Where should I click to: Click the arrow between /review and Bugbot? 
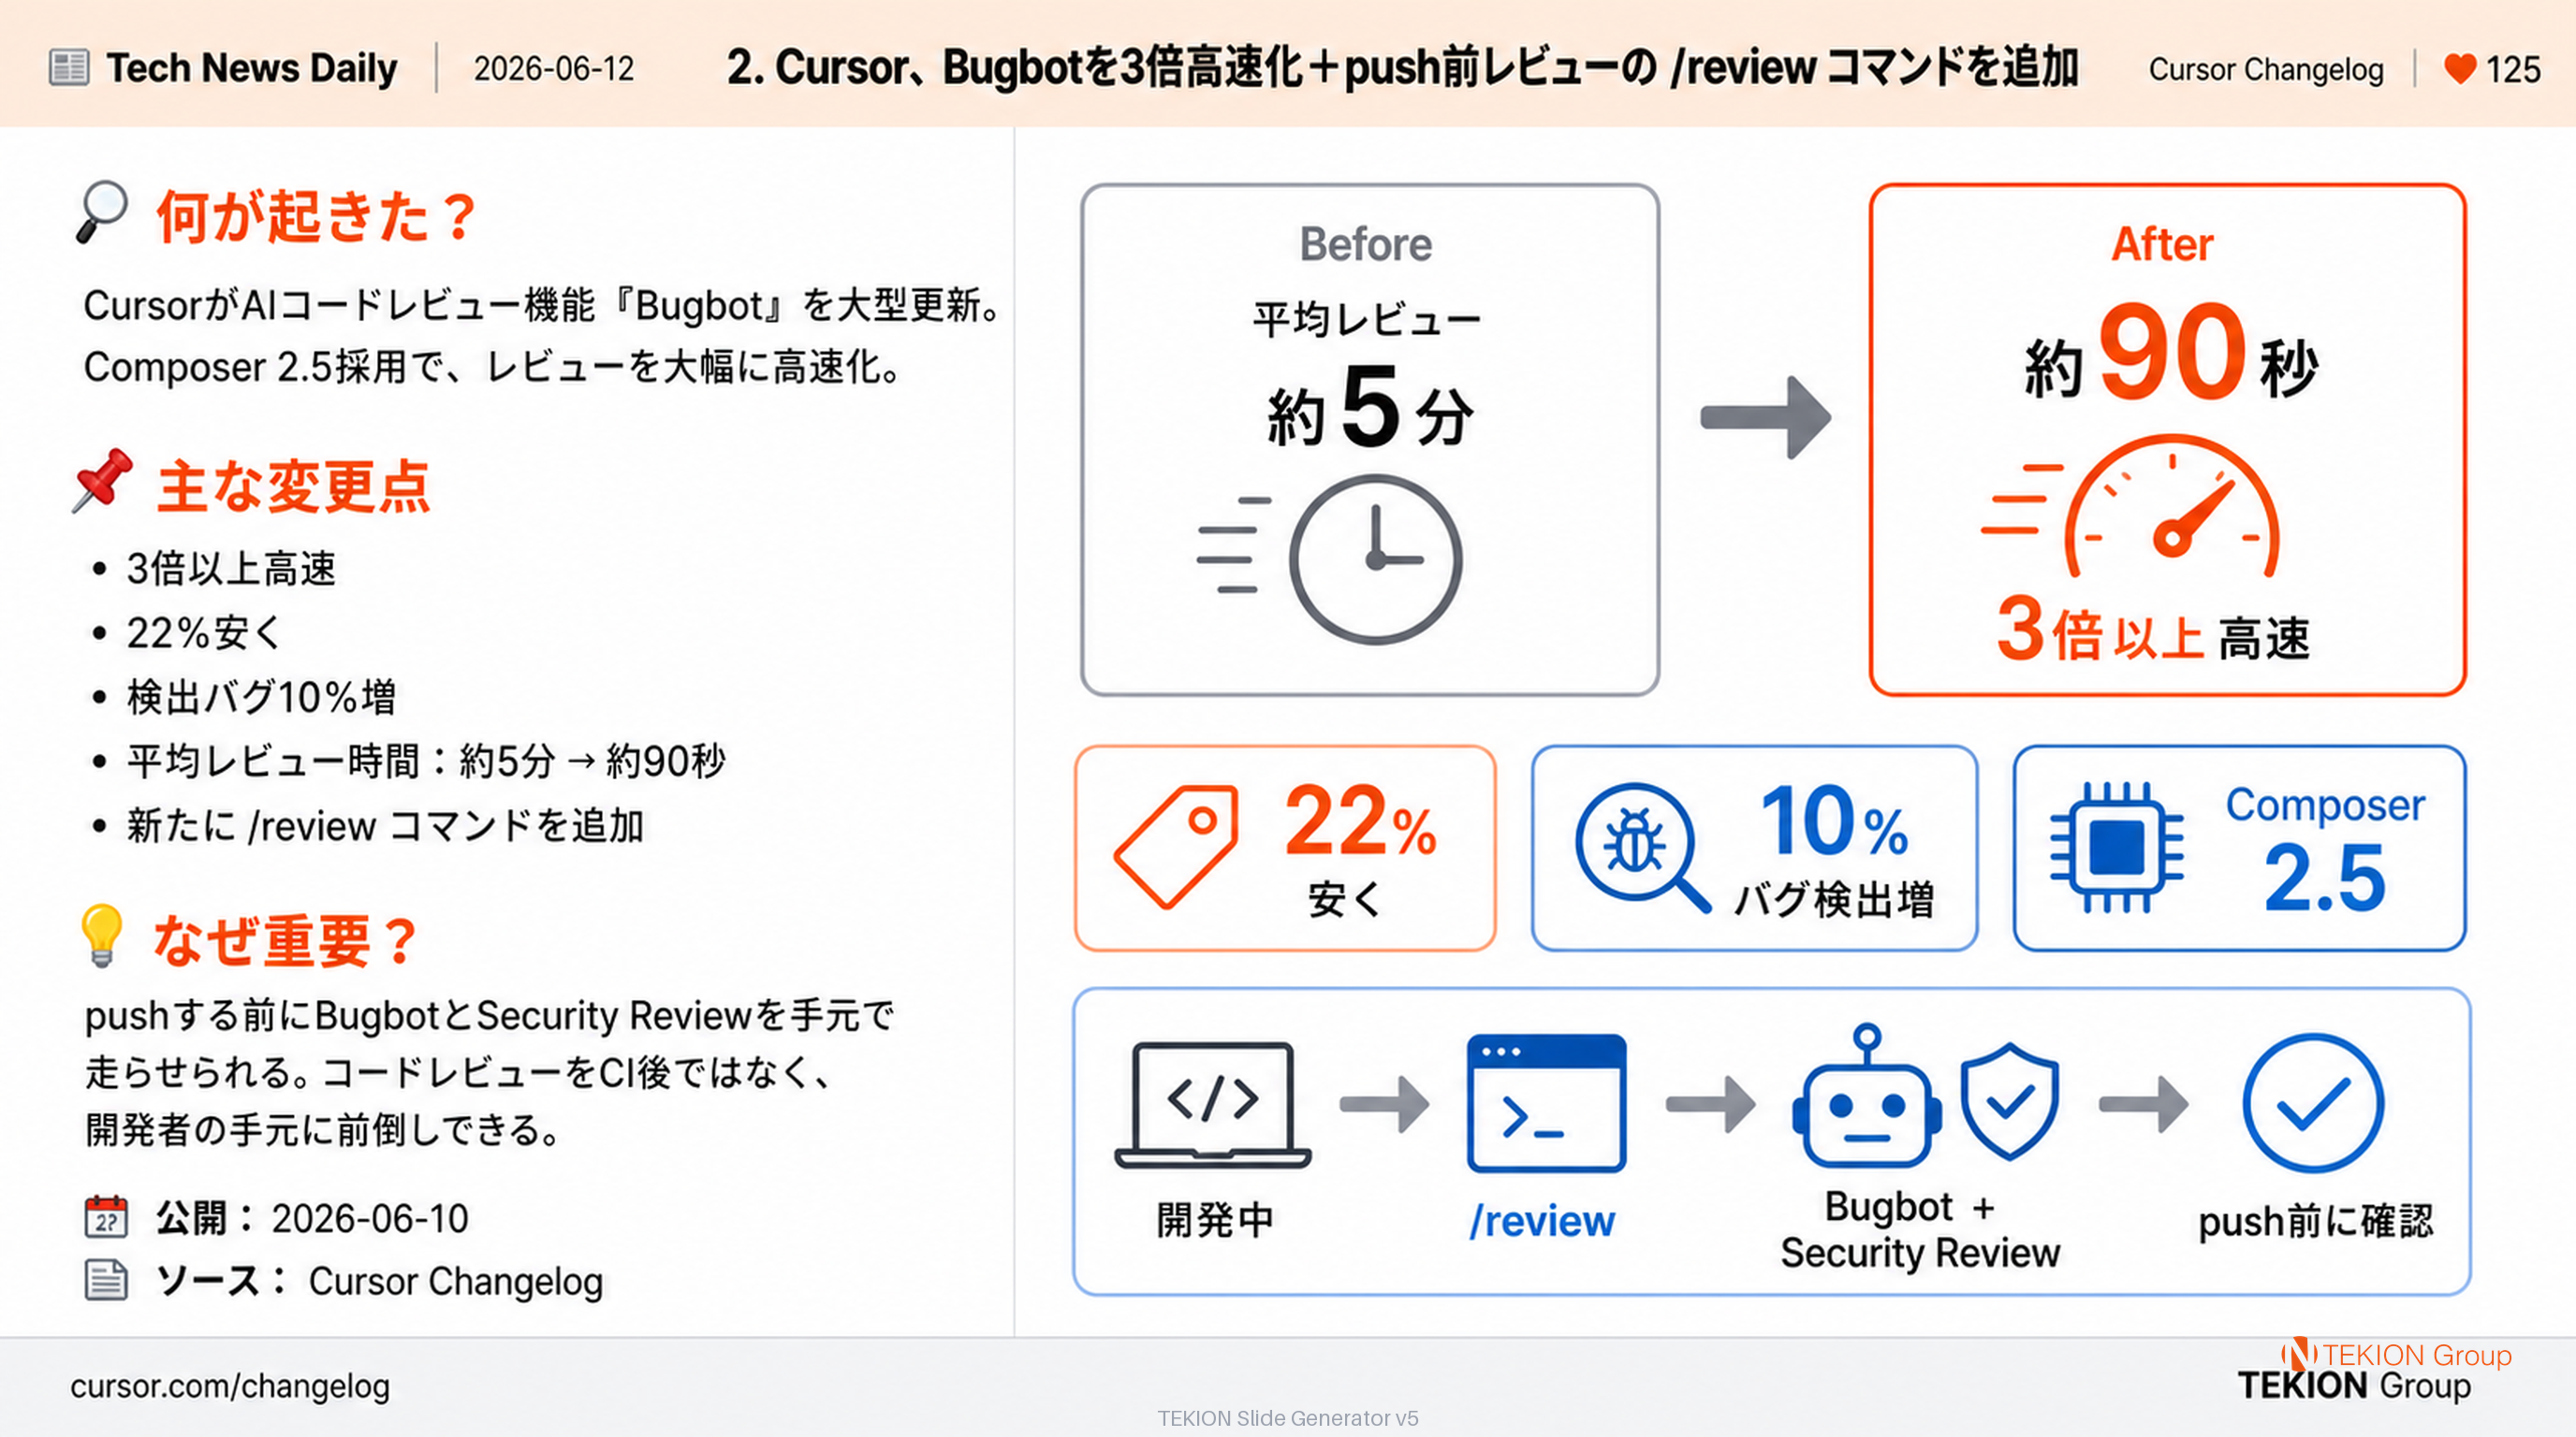coord(1711,1104)
